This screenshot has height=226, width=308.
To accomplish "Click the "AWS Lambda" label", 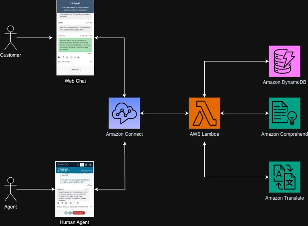I will (204, 134).
